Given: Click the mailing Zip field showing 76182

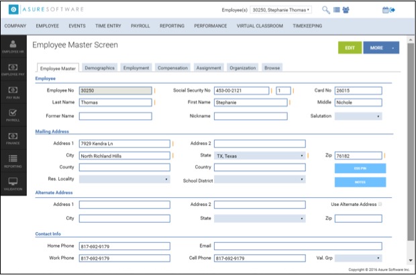Looking at the screenshot, I should click(x=358, y=156).
